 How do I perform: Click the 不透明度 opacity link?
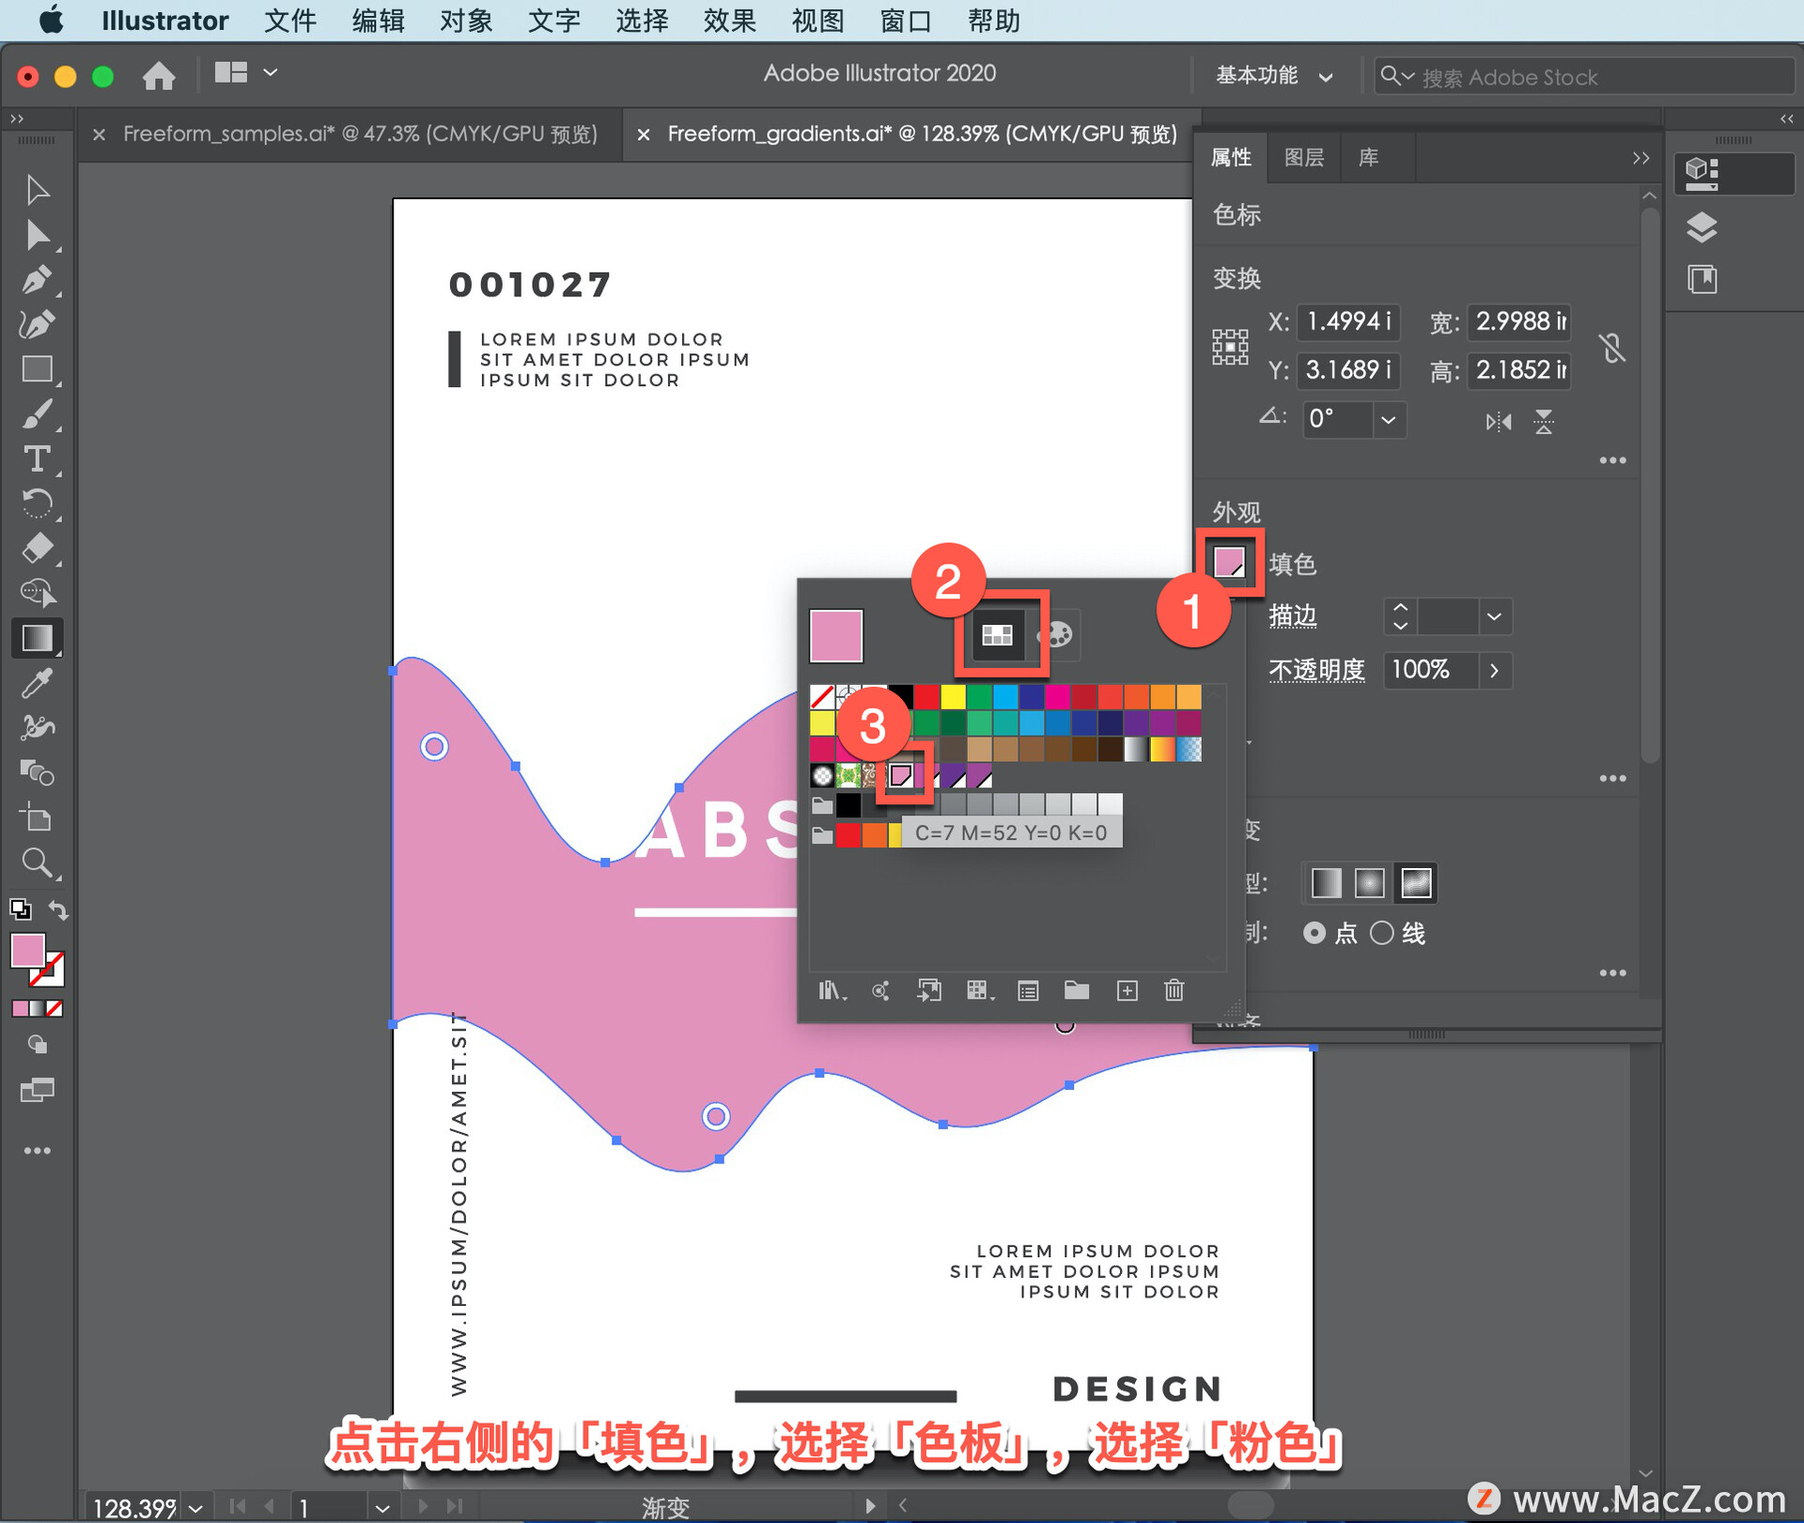1315,671
